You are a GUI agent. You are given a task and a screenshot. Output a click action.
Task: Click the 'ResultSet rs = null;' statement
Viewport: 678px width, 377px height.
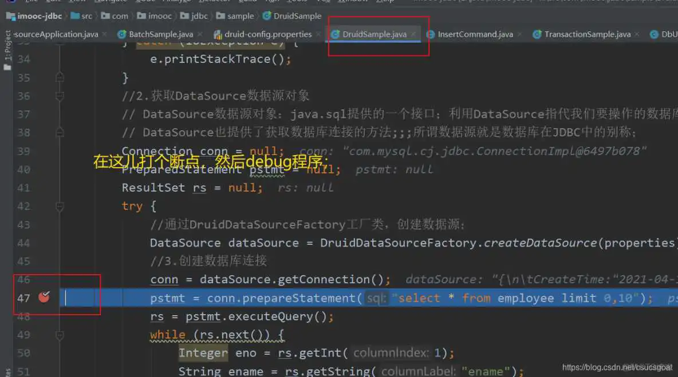click(192, 188)
